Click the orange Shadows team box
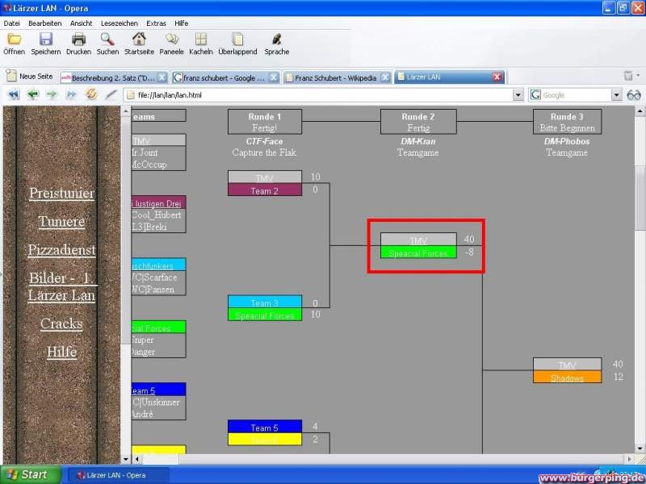This screenshot has height=484, width=646. click(567, 378)
